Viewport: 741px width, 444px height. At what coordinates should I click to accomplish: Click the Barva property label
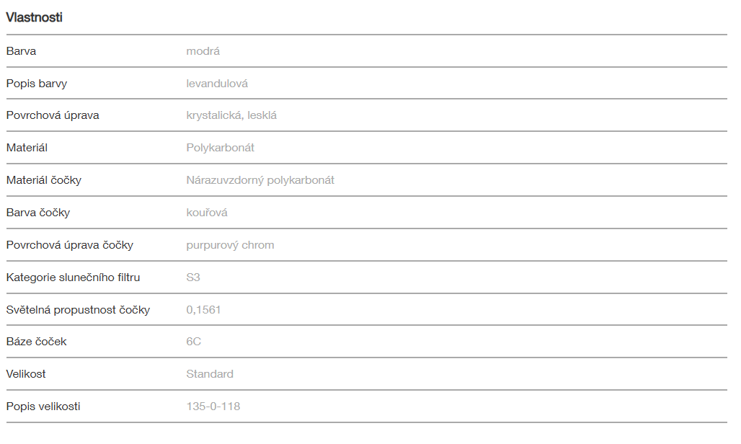tap(21, 51)
